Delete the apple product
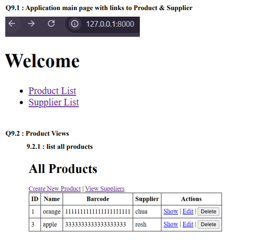256x242 pixels. click(x=208, y=224)
